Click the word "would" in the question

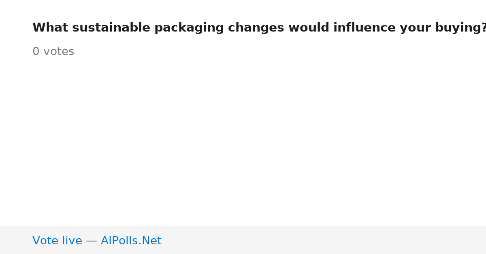(x=309, y=28)
